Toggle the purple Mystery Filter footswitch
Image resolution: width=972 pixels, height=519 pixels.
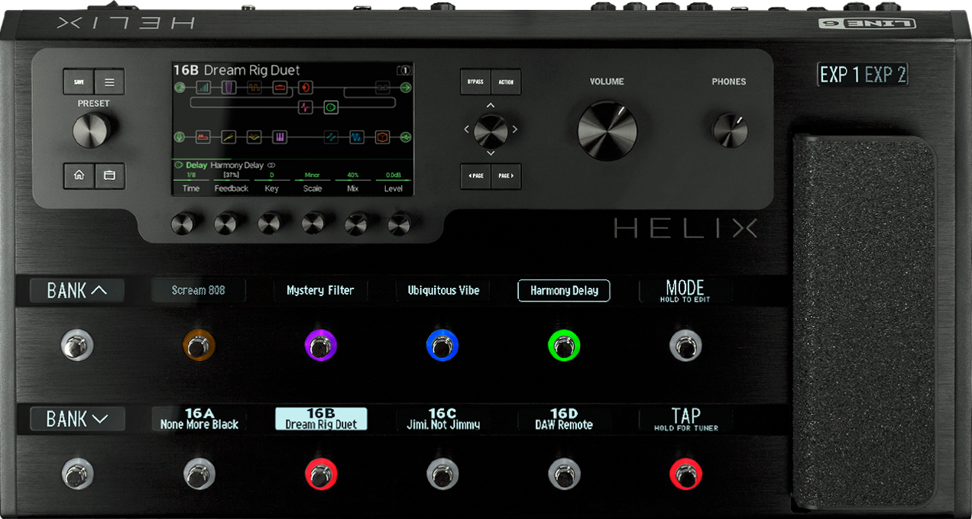[x=320, y=346]
